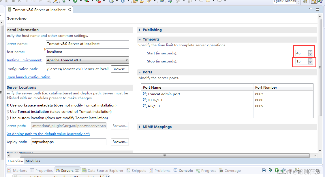Select Use workspace metadata radio option

[x=7, y=105]
